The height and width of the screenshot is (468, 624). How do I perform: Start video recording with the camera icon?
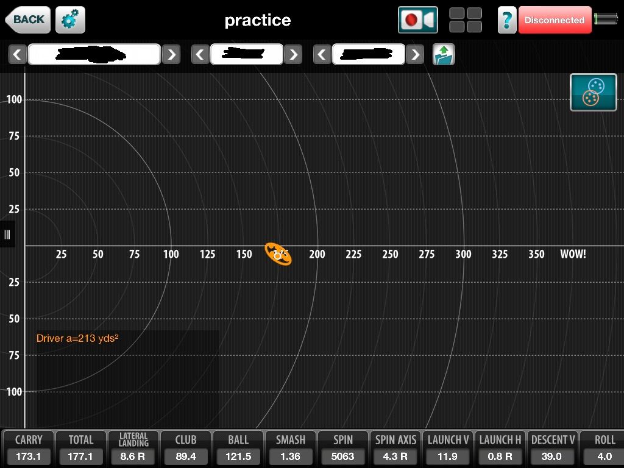pos(418,19)
